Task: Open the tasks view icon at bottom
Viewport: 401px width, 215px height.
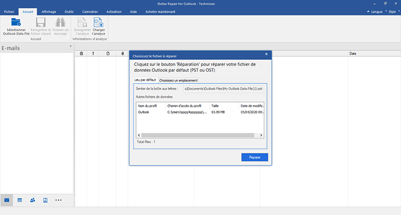Action: [45, 200]
